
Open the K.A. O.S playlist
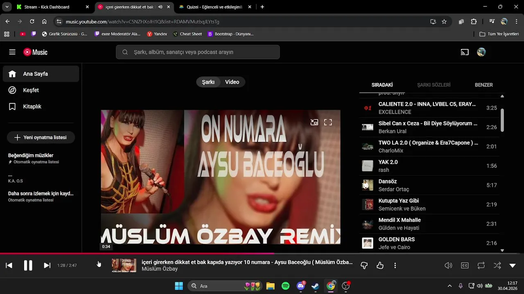point(41,178)
